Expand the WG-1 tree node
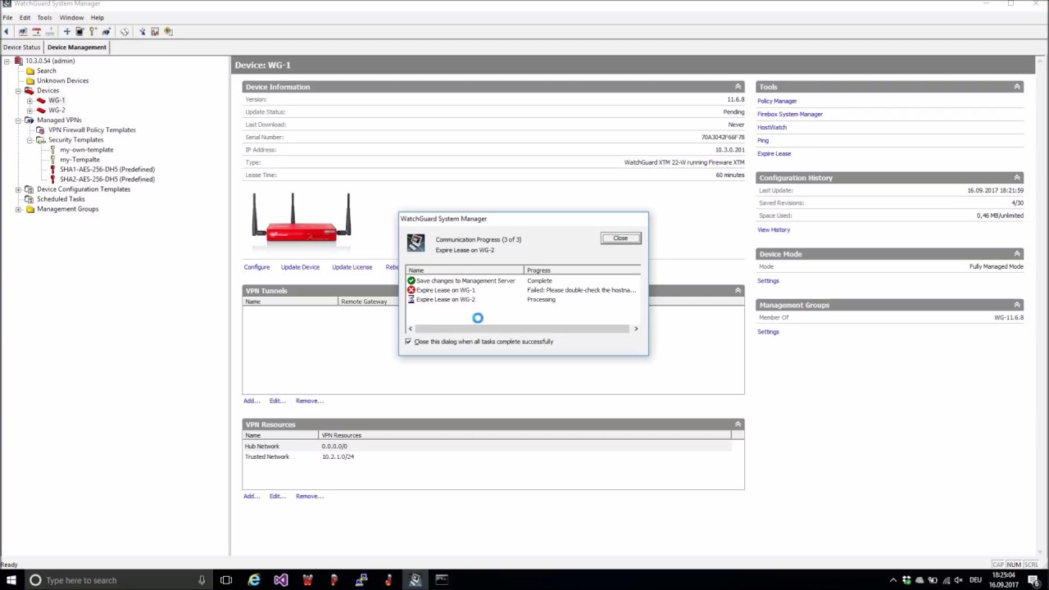 [x=30, y=100]
